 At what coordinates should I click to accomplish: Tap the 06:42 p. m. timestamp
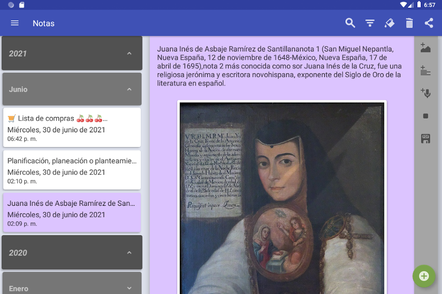click(22, 139)
